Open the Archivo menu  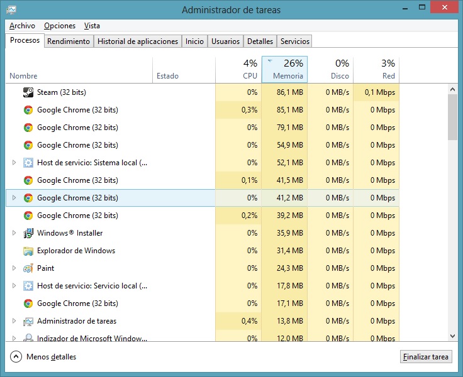(x=22, y=26)
